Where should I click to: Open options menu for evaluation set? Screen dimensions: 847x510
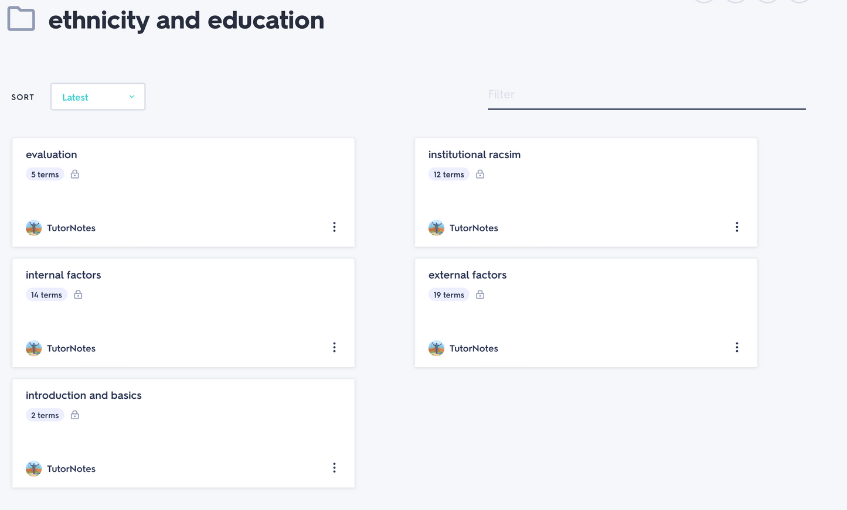point(334,227)
